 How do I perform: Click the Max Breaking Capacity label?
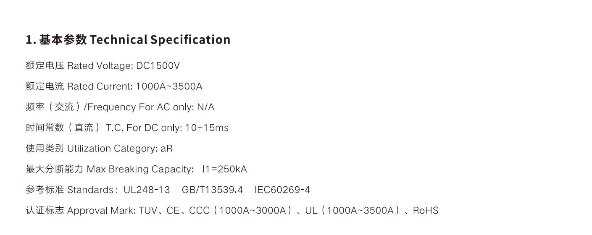tap(140, 169)
